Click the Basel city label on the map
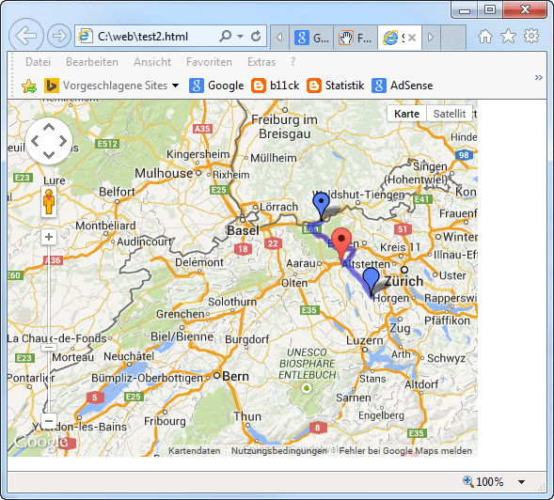554x500 pixels. [243, 230]
